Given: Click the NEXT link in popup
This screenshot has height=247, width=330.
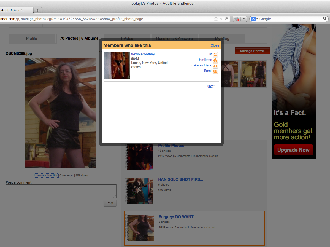Looking at the screenshot, I should (210, 87).
